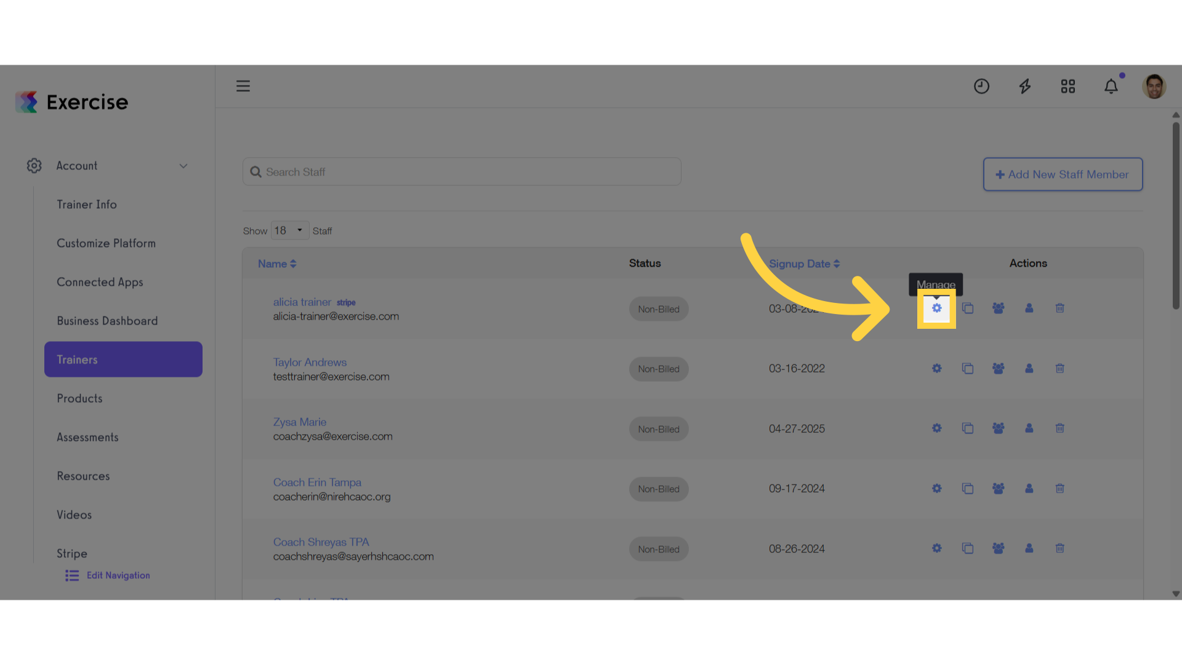Go to Connected Apps
The image size is (1182, 665).
tap(100, 282)
